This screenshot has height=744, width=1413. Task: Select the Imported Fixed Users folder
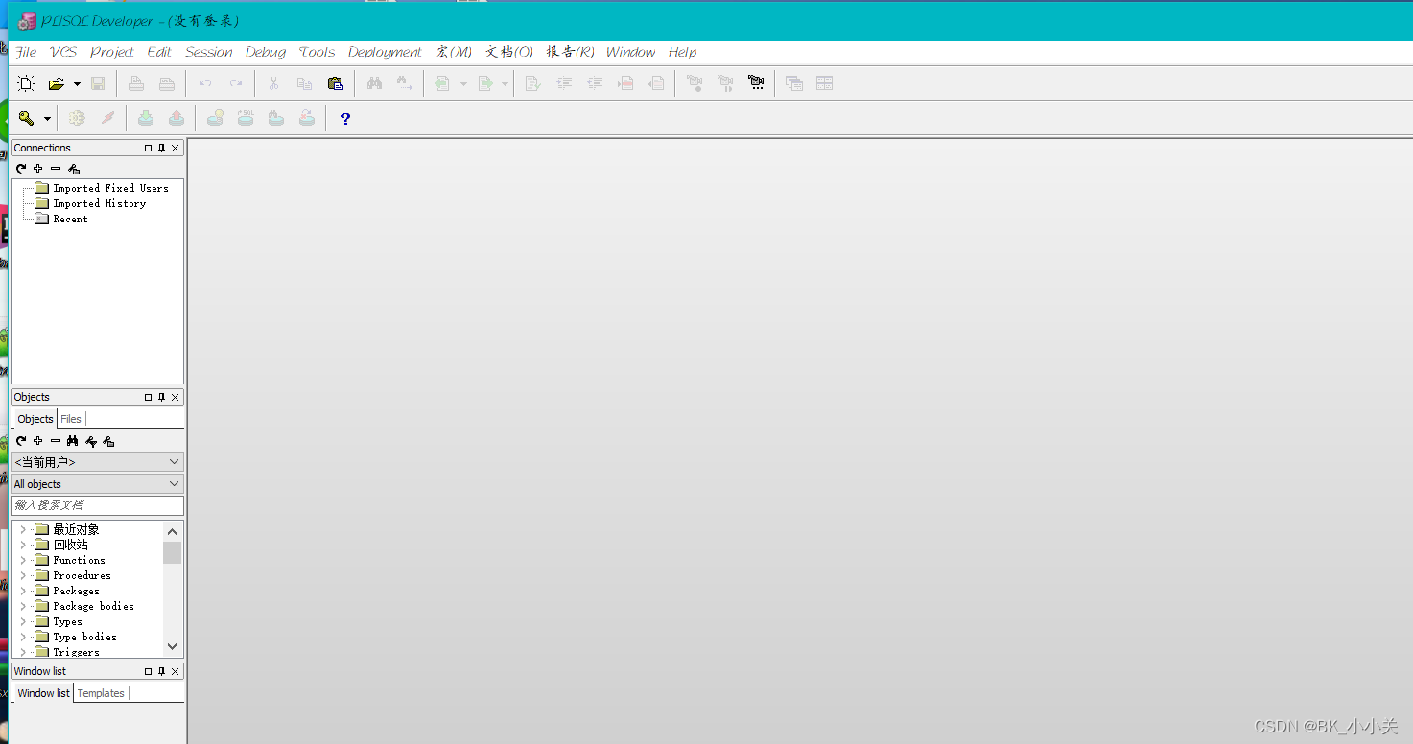point(112,187)
